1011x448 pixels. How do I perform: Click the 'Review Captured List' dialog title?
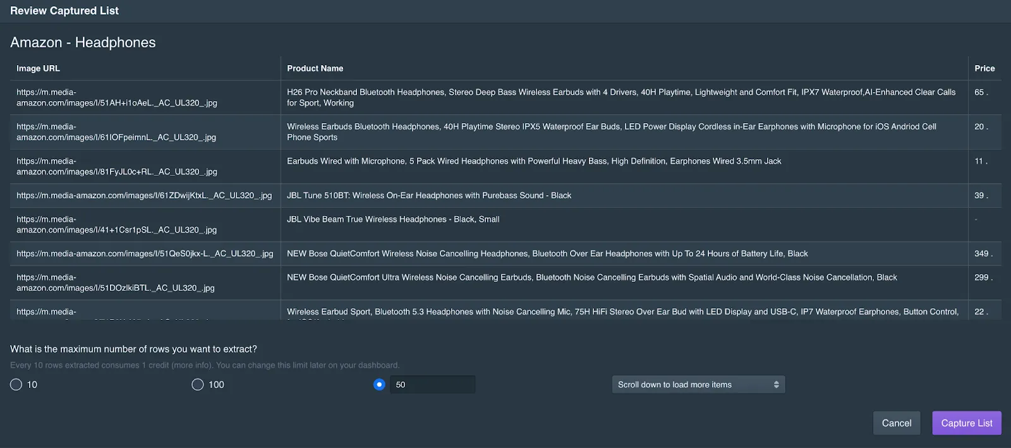click(x=64, y=11)
